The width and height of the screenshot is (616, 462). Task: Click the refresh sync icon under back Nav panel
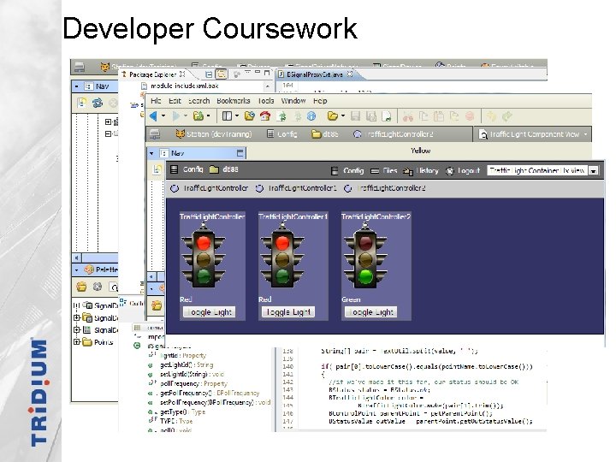click(x=97, y=103)
